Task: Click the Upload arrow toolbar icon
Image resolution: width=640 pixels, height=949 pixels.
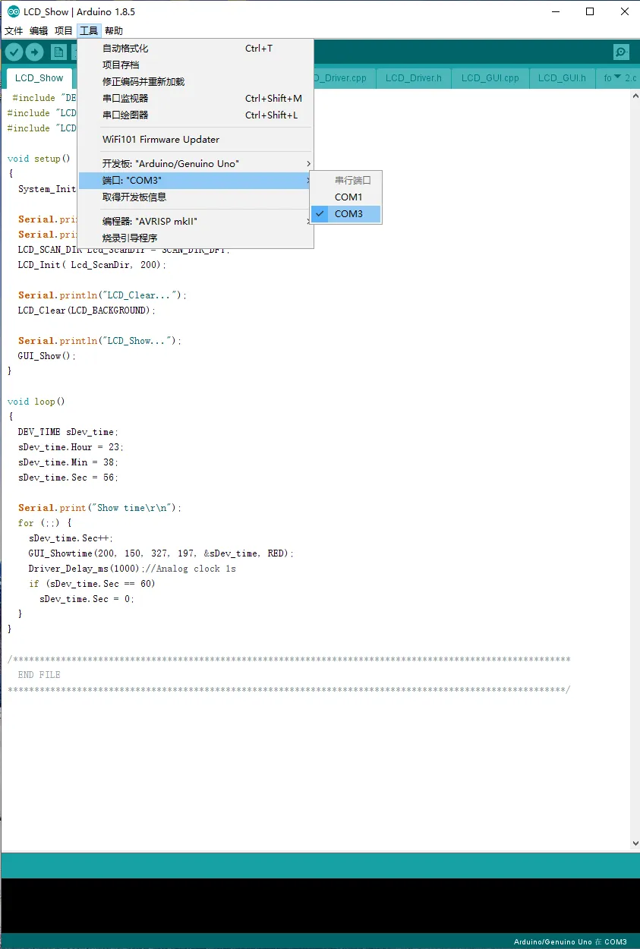Action: coord(35,52)
